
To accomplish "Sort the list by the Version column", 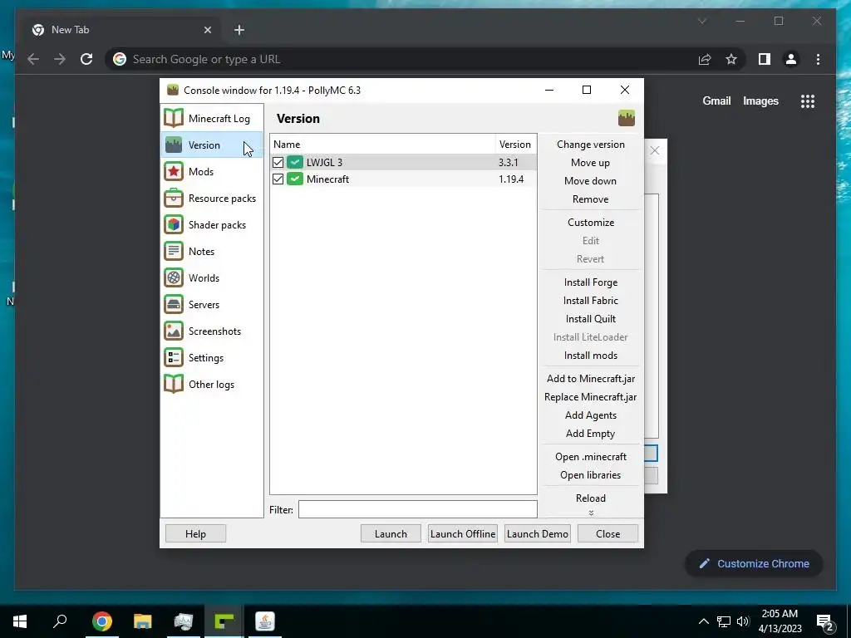I will pyautogui.click(x=515, y=145).
